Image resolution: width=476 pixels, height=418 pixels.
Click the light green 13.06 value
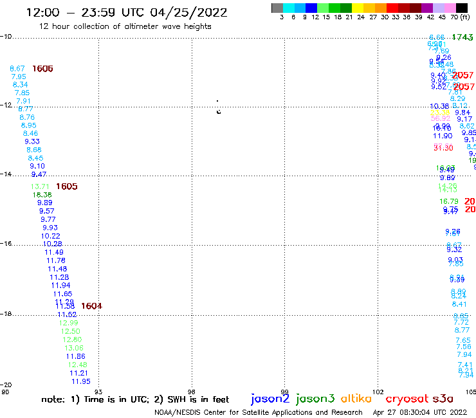click(x=74, y=348)
